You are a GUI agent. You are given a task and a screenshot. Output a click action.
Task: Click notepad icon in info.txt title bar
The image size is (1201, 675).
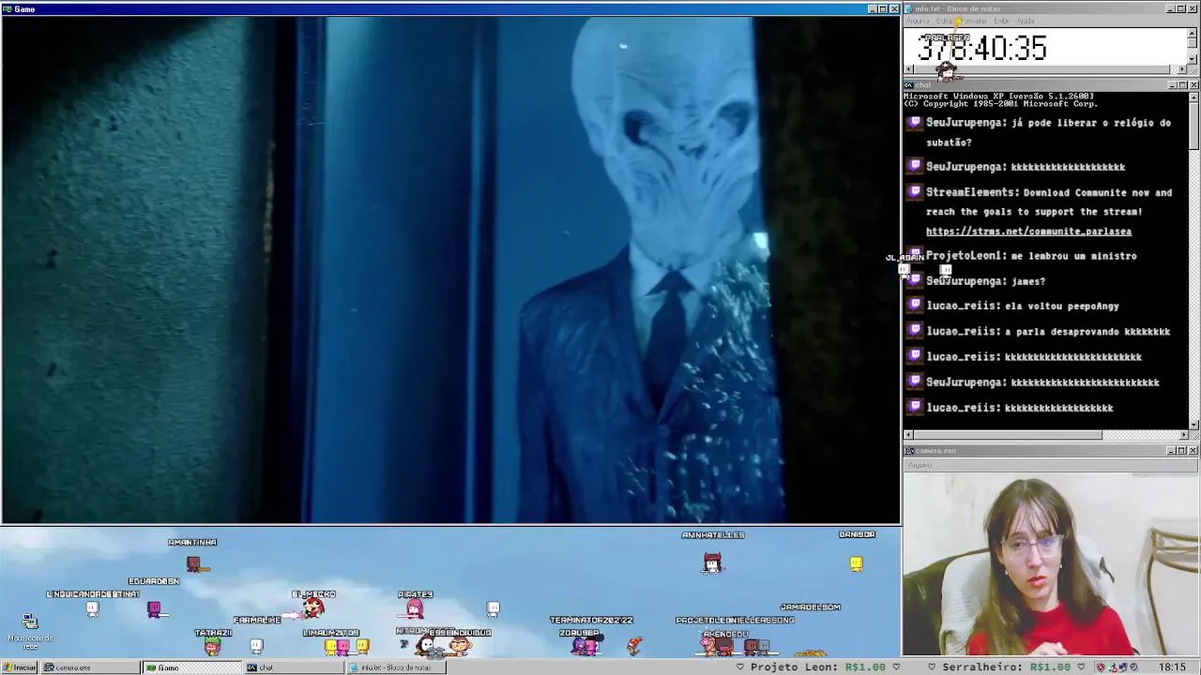tap(909, 8)
